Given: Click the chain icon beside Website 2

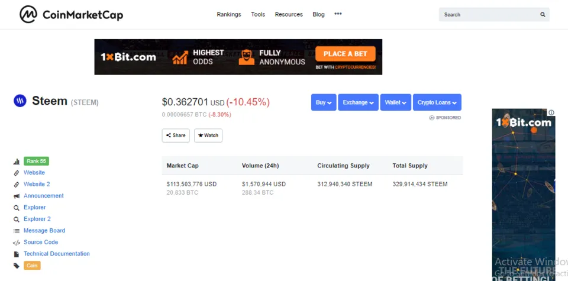Looking at the screenshot, I should [17, 185].
